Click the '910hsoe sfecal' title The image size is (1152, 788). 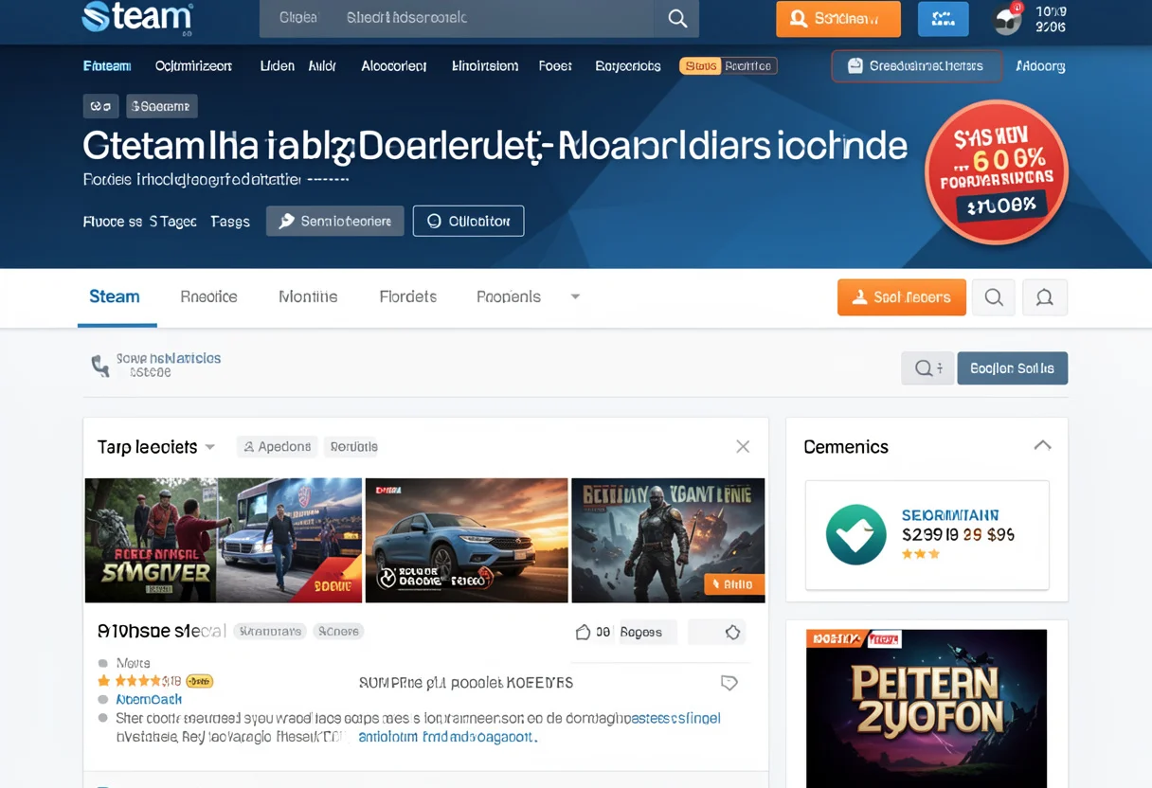[161, 631]
